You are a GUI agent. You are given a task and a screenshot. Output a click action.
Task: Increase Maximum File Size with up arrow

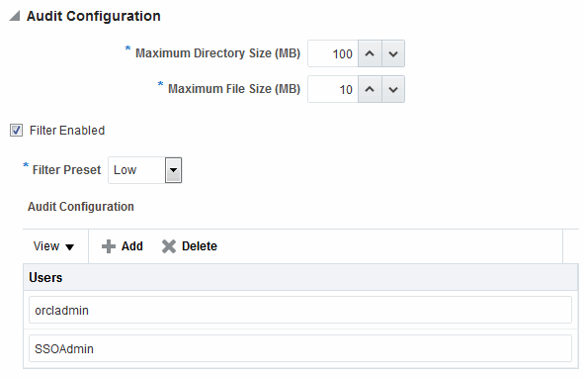pyautogui.click(x=370, y=89)
